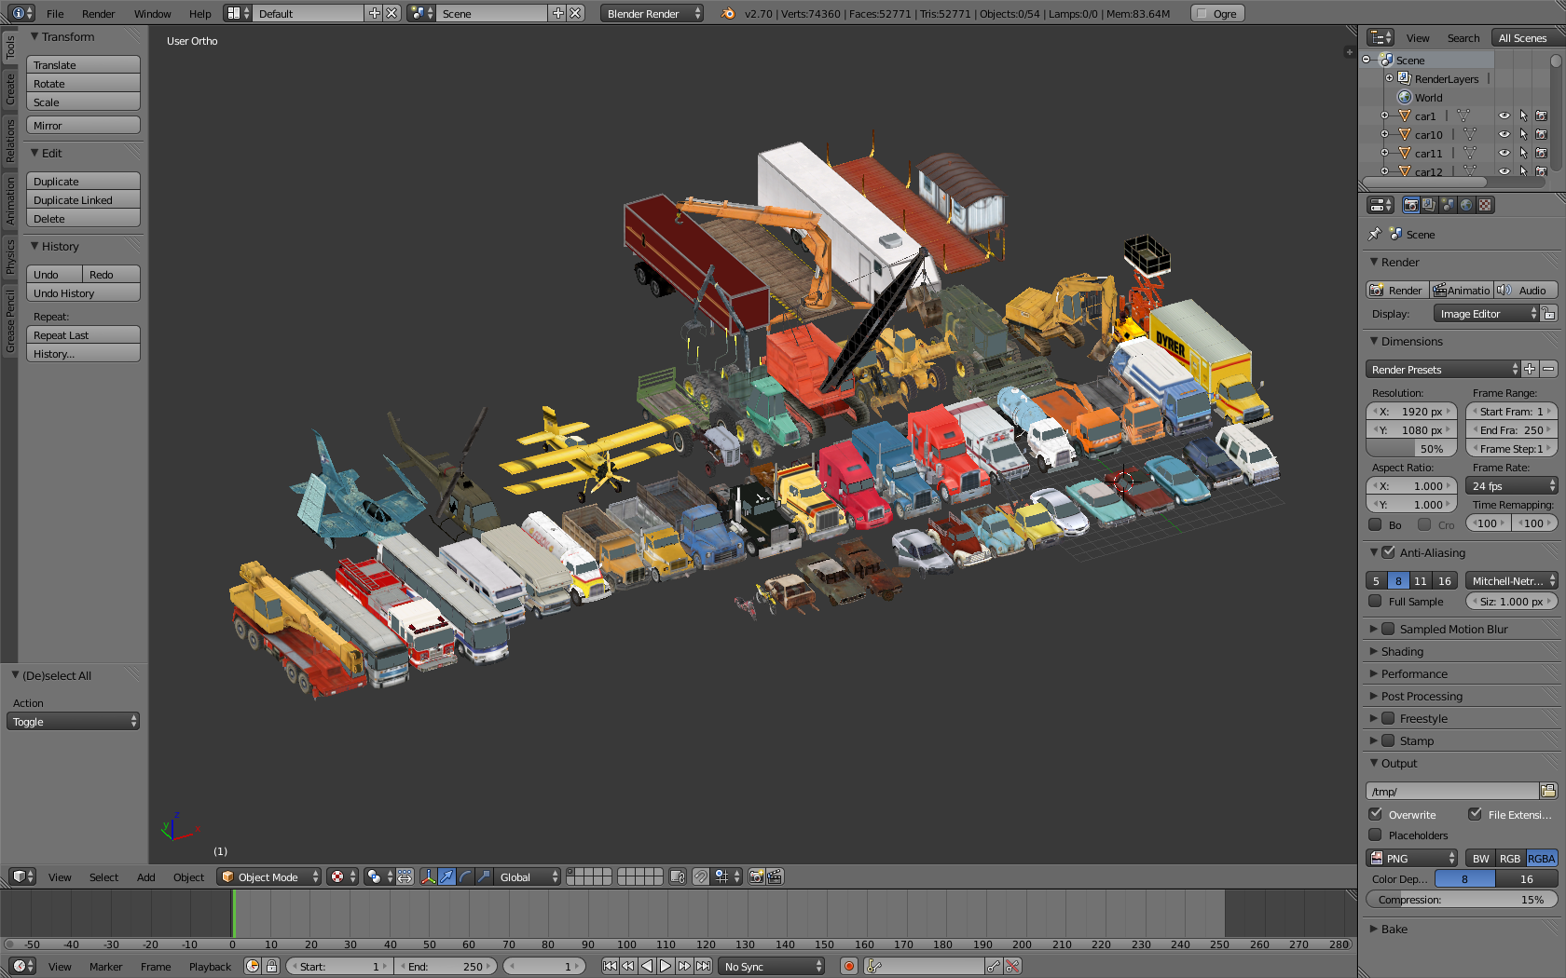Screen dimensions: 1566x978
Task: Toggle the rotate manipulator icon in viewport header
Action: click(x=465, y=876)
